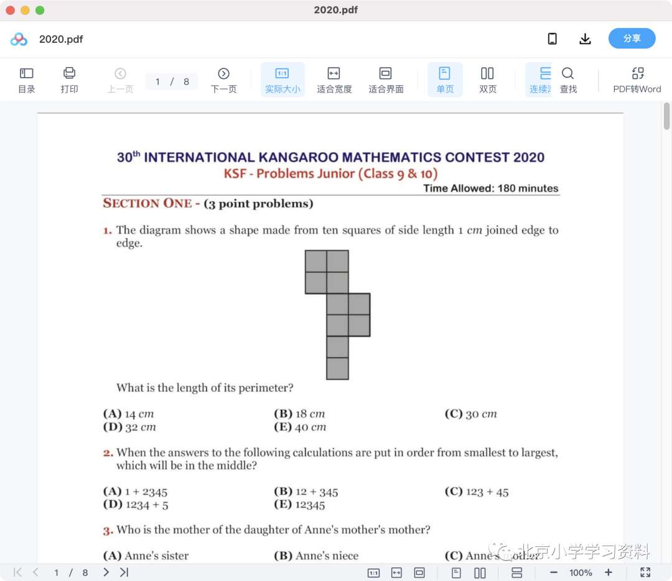Image resolution: width=672 pixels, height=581 pixels.
Task: Click fit width icon in bottom bar
Action: [396, 573]
